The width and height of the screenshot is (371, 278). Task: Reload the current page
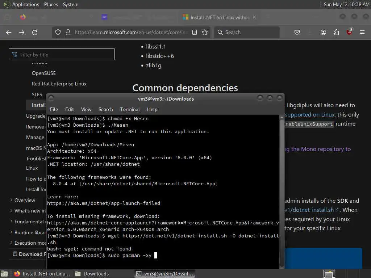coord(35,32)
